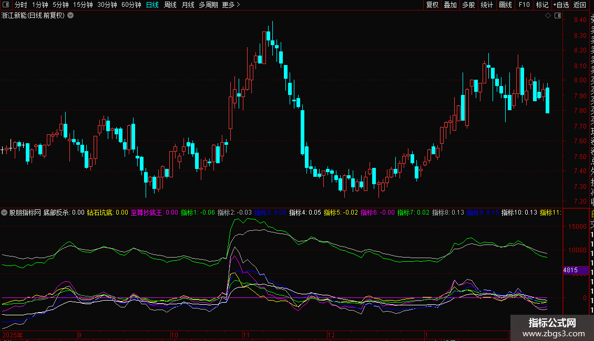
Task: Click the 4815 value marker on axis
Action: pos(571,270)
